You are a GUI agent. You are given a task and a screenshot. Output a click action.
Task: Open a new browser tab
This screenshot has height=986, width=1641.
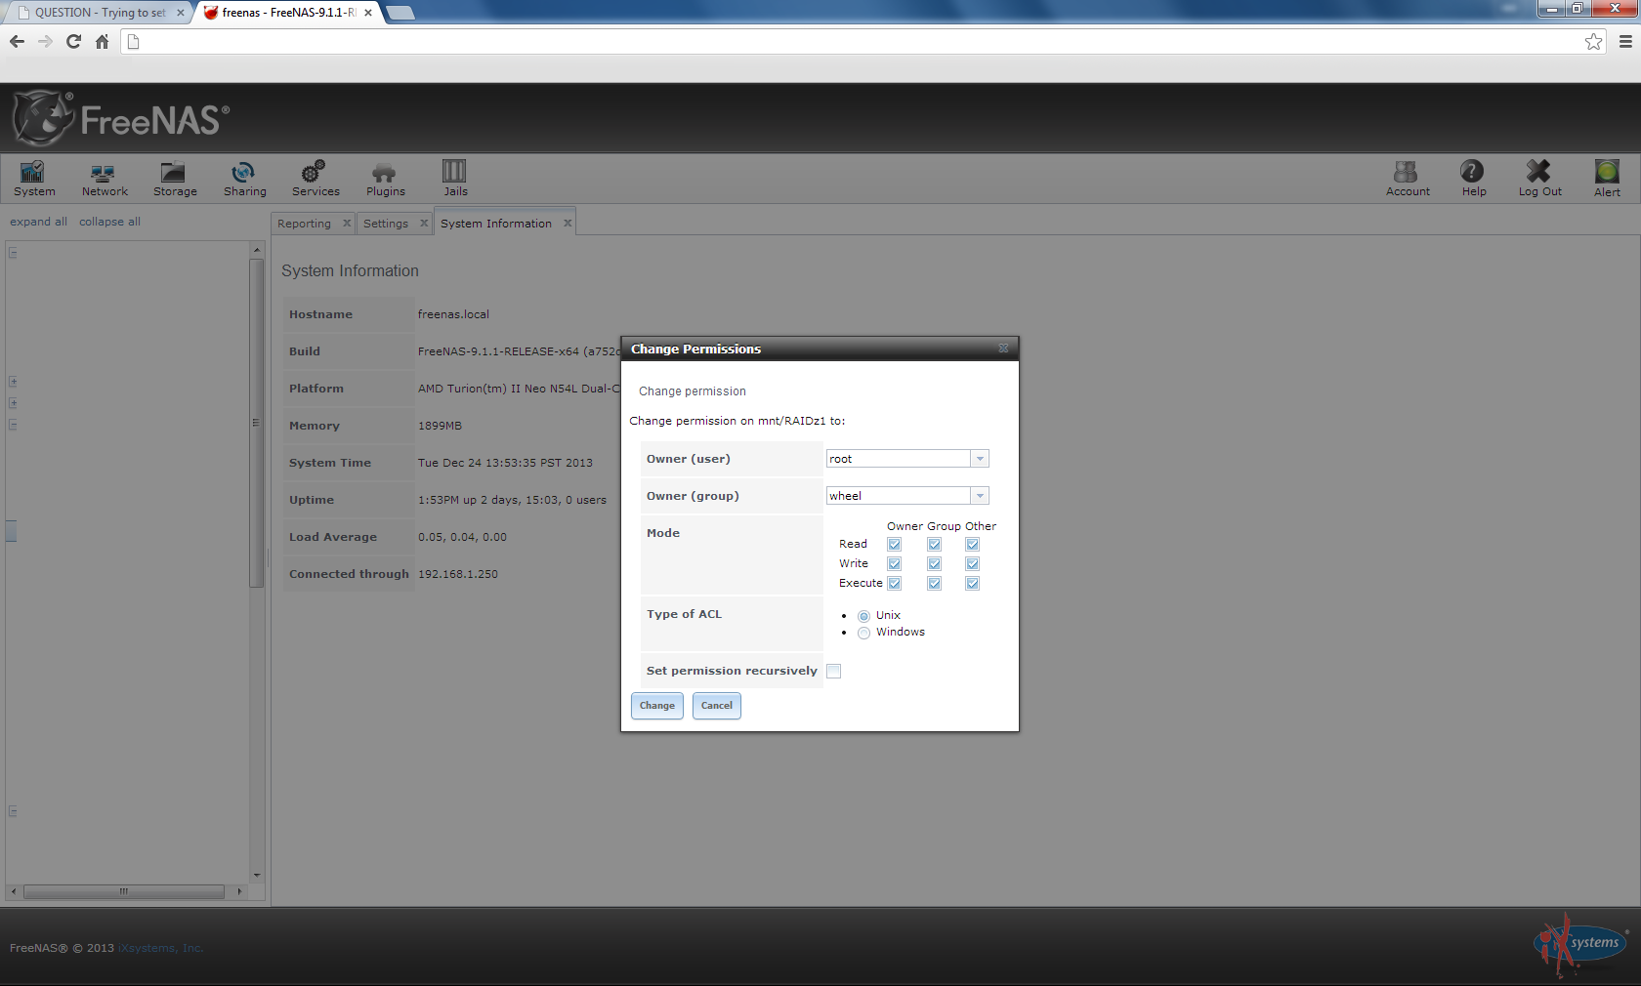(400, 13)
